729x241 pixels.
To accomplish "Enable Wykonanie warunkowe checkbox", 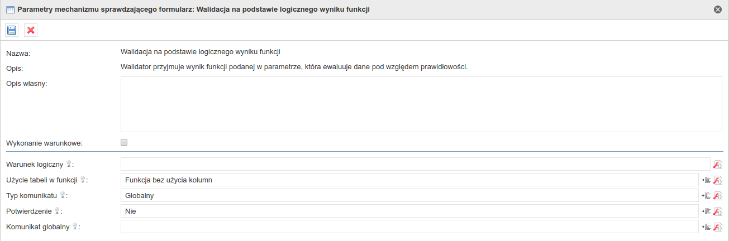I will click(124, 142).
